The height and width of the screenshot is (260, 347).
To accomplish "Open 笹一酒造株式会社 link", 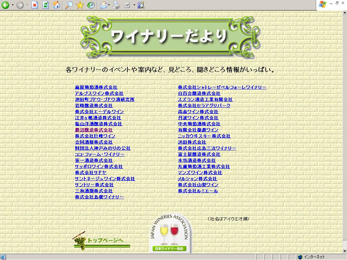I will [94, 160].
